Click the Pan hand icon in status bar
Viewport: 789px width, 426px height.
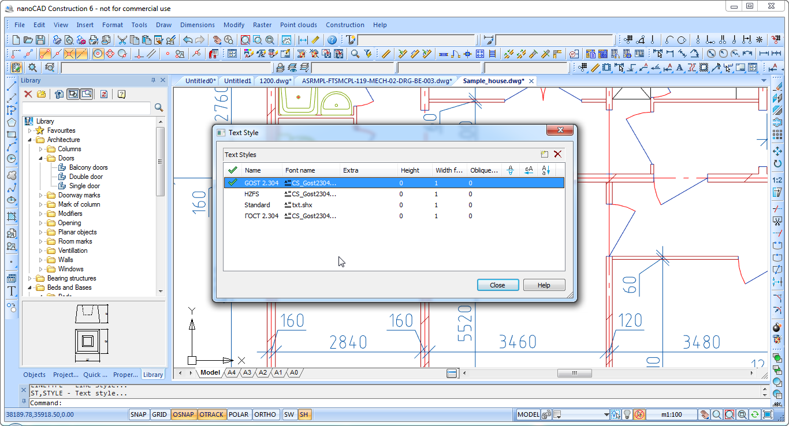pos(704,414)
